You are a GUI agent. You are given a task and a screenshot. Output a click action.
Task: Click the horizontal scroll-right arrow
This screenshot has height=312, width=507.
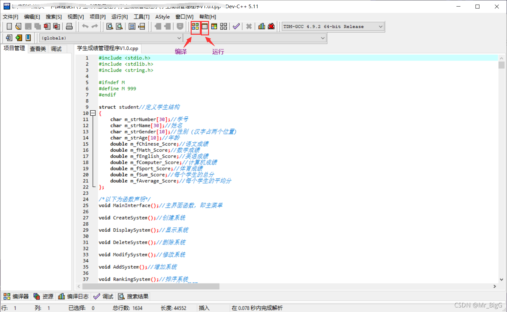pyautogui.click(x=495, y=286)
